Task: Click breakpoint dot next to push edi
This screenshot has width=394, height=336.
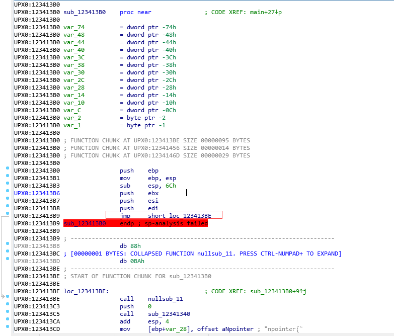Action: pos(8,206)
